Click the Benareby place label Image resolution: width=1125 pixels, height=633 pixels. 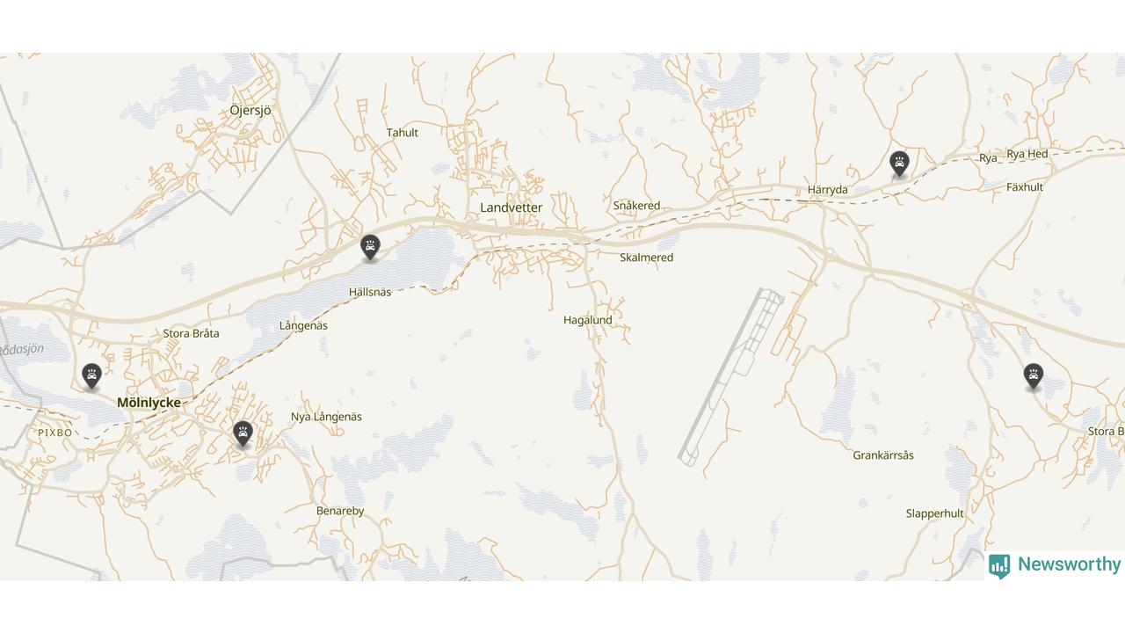pos(340,511)
